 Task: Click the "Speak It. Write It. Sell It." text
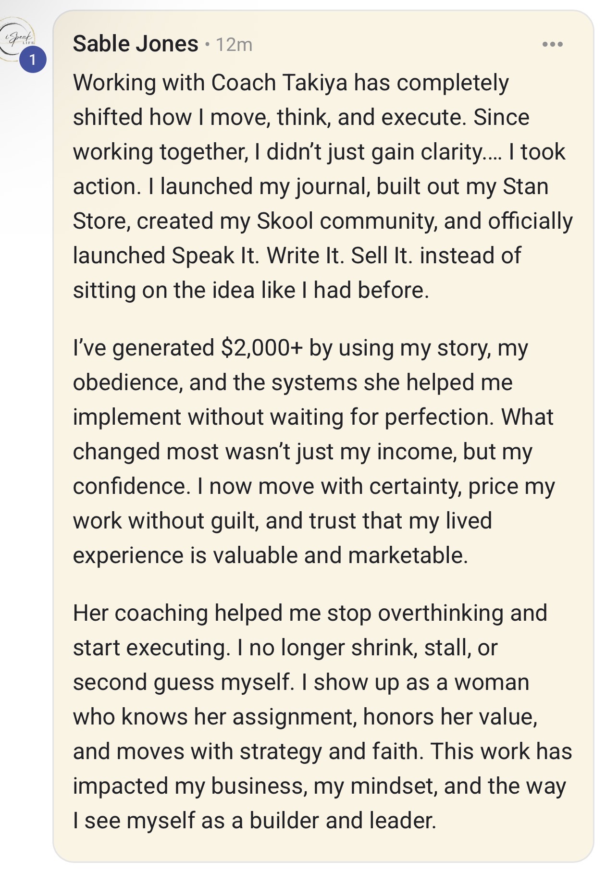292,256
